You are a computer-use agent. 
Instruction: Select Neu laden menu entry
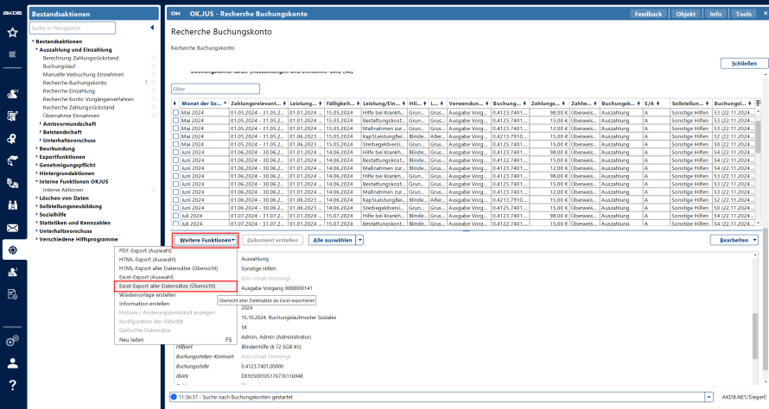175,339
